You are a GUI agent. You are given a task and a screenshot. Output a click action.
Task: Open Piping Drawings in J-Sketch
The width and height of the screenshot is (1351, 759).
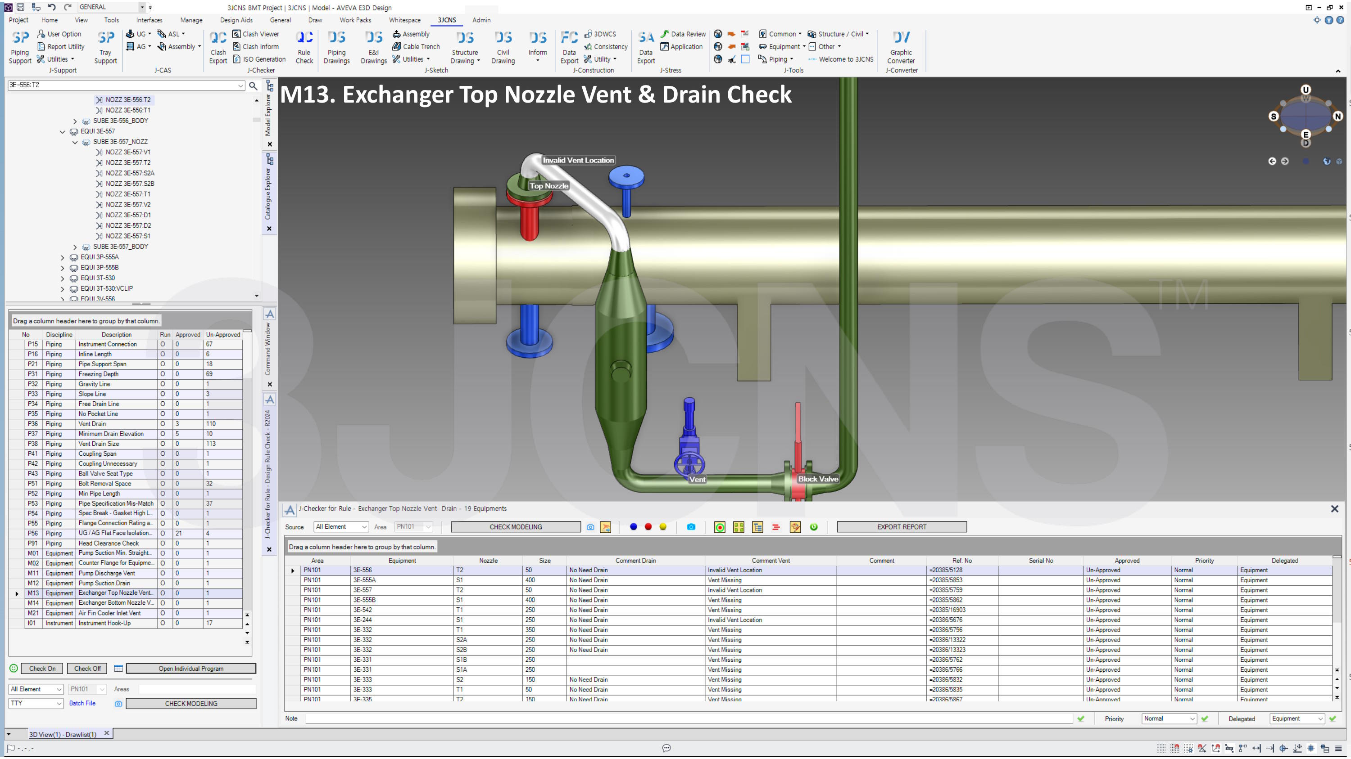pos(336,47)
